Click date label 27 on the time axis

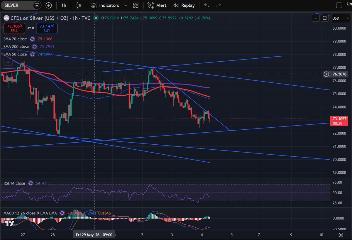pos(23,235)
